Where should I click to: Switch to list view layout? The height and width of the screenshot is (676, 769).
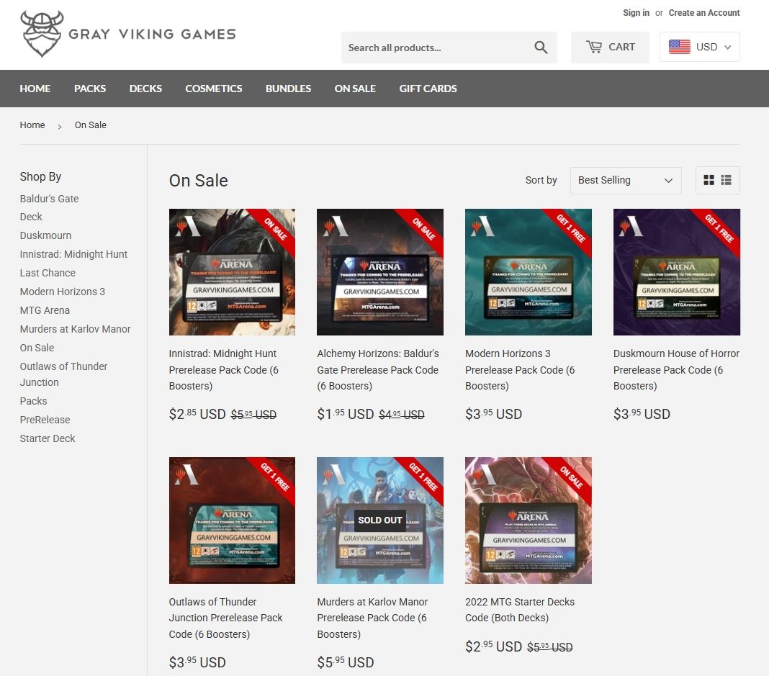coord(727,180)
